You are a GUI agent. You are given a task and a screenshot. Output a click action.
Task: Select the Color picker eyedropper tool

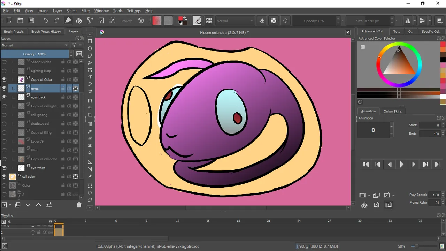click(90, 131)
